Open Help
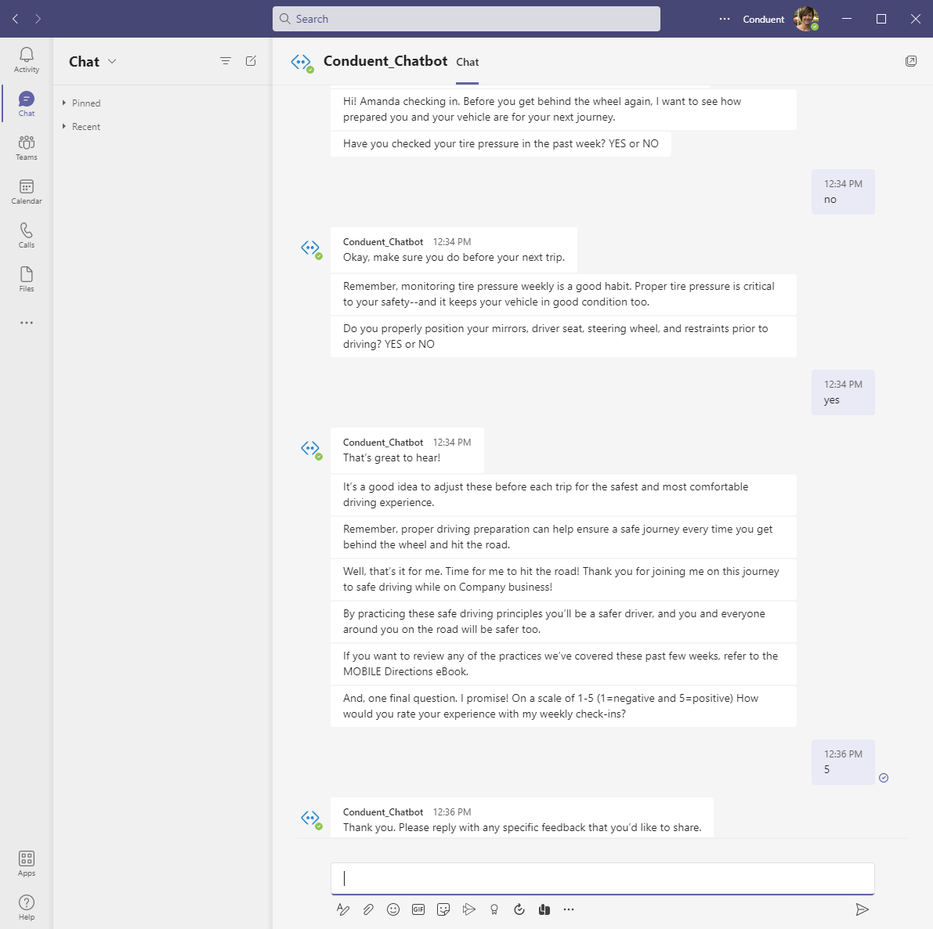The image size is (933, 929). coord(26,908)
